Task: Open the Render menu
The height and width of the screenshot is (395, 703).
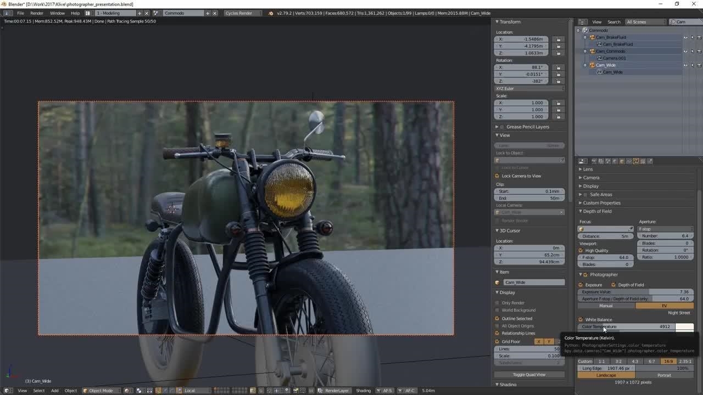Action: 37,13
